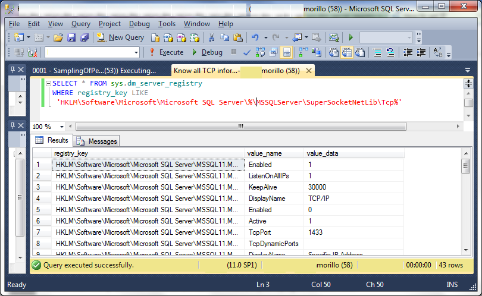
Task: Click the Paste clipboard icon
Action: [238, 37]
